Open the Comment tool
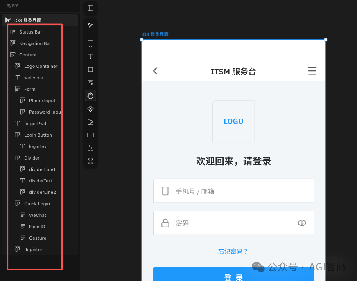Screen dimensions: 357x281 tap(90, 82)
